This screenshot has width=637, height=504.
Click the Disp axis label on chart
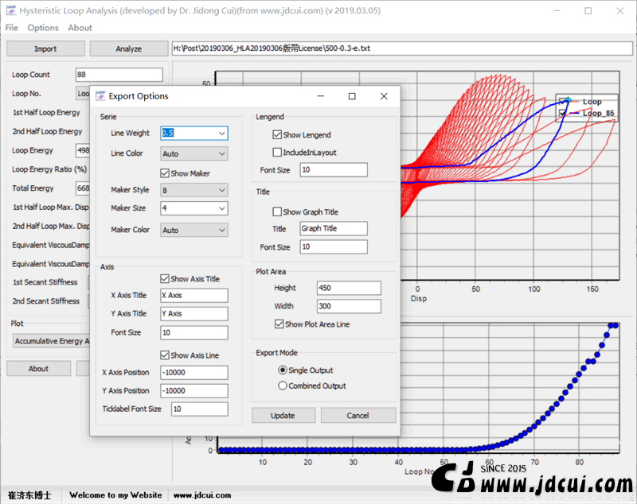(419, 298)
